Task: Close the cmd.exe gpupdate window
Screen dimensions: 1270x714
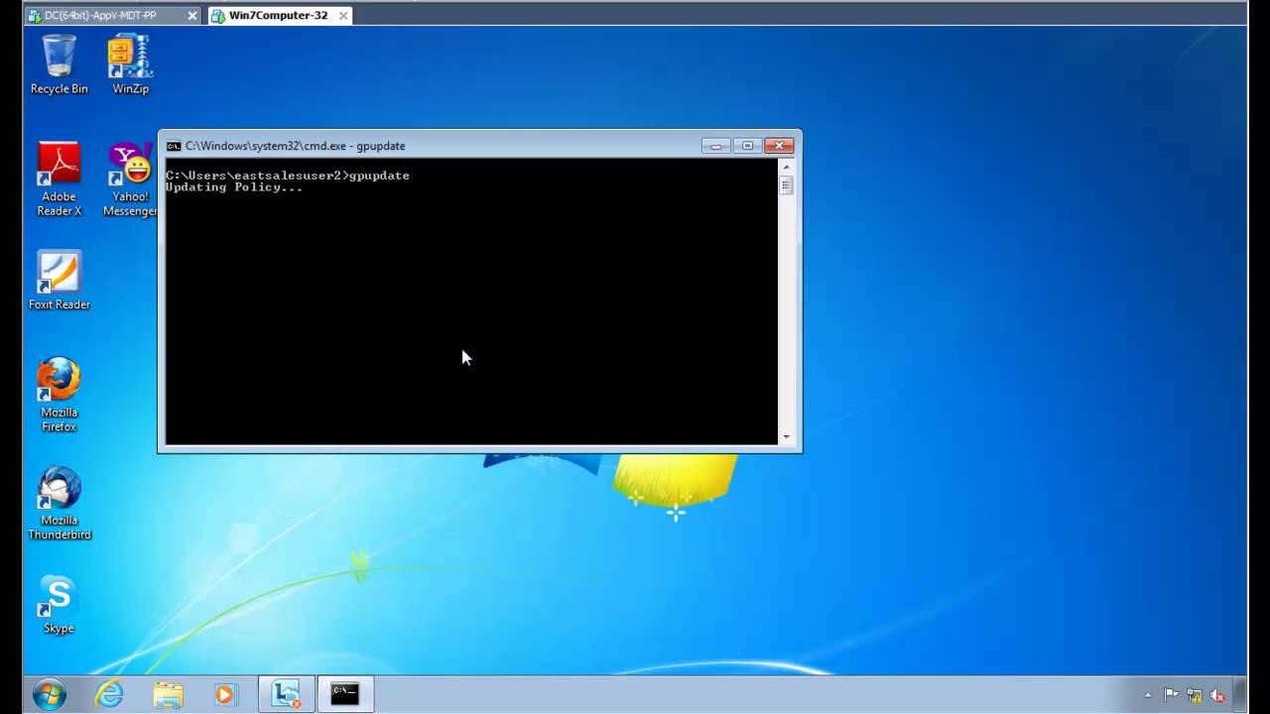Action: click(x=780, y=146)
